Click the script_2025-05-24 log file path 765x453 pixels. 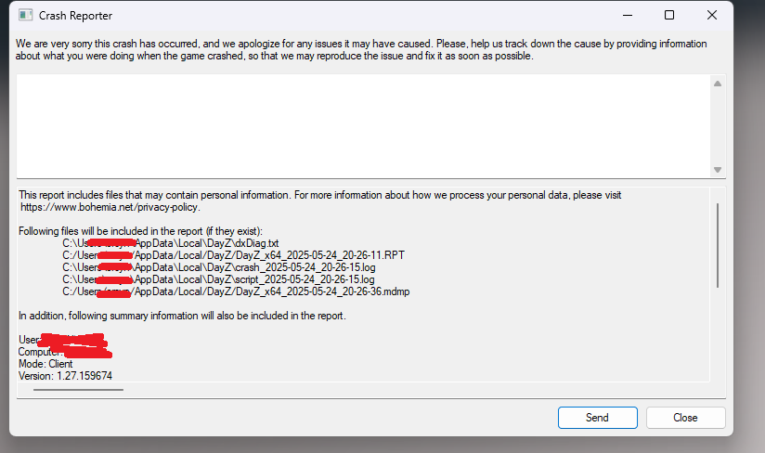218,279
